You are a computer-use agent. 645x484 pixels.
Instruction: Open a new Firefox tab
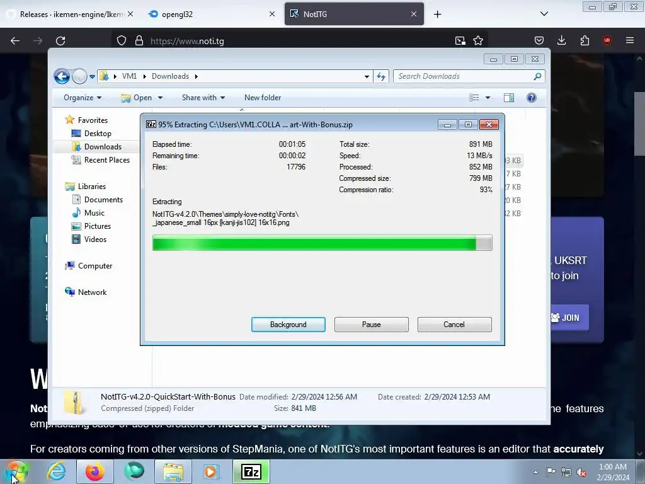pyautogui.click(x=437, y=14)
